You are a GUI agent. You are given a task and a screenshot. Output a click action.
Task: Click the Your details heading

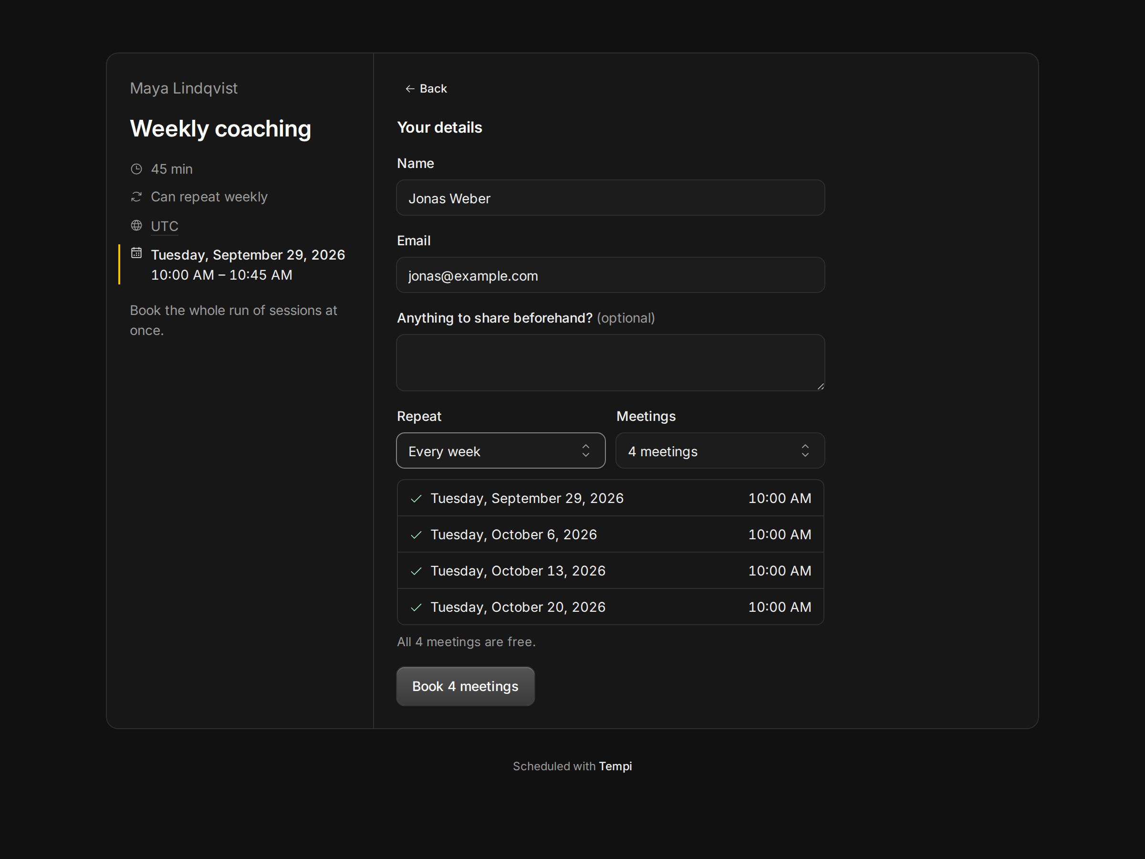pyautogui.click(x=439, y=127)
